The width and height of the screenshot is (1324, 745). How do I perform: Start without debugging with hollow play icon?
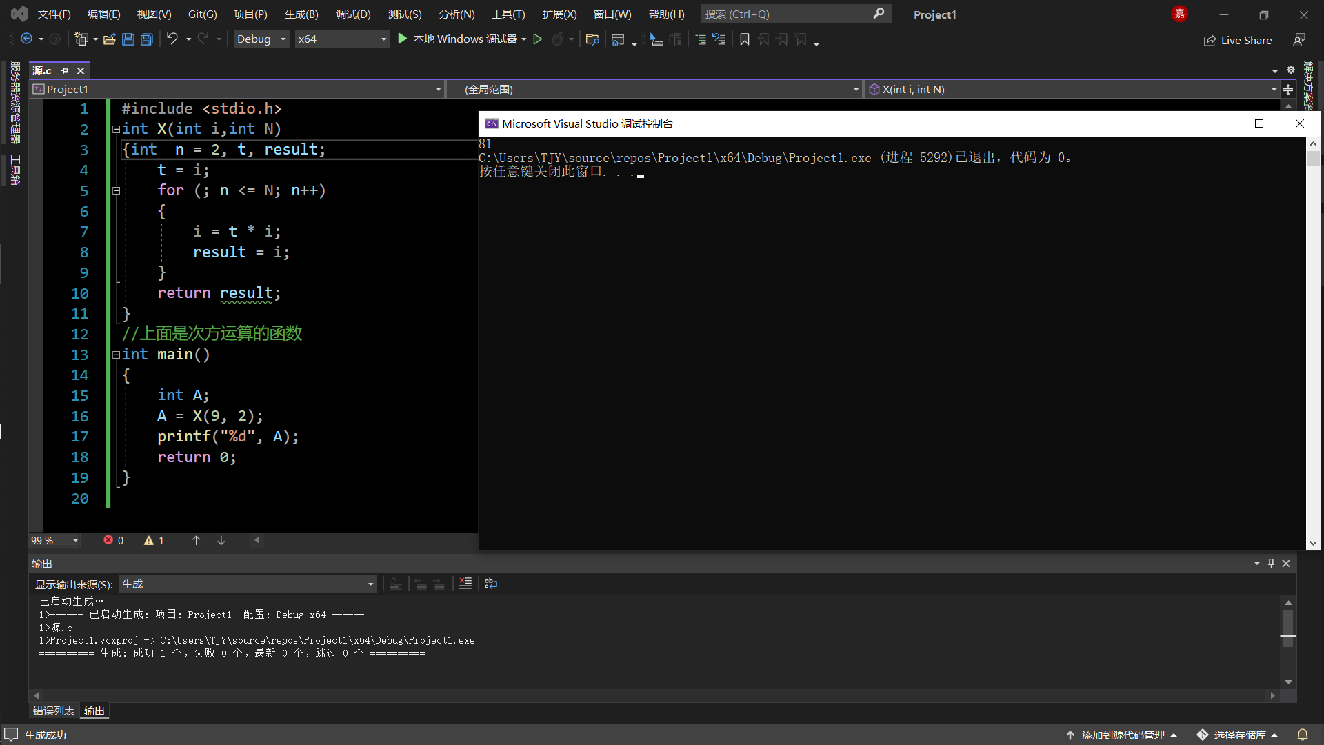point(538,39)
